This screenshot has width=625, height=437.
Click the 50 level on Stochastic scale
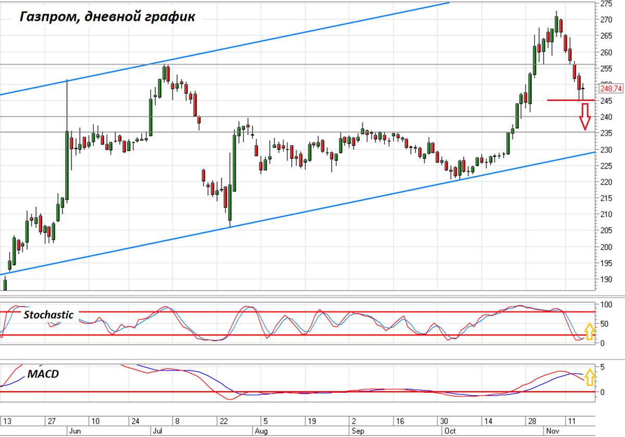pos(604,323)
